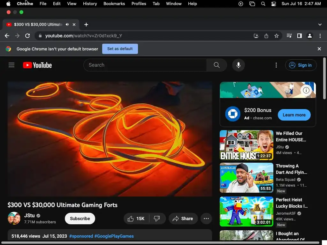Open Perfect Heist Lucky Blocks thumbnail
Image resolution: width=327 pixels, height=245 pixels.
[x=247, y=212]
